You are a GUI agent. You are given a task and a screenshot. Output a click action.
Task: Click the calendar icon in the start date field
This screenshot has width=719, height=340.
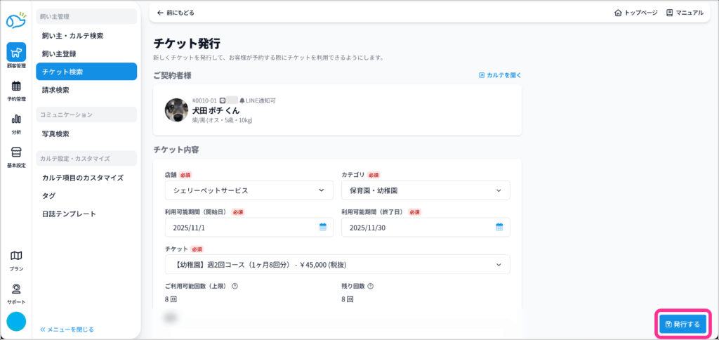click(323, 227)
